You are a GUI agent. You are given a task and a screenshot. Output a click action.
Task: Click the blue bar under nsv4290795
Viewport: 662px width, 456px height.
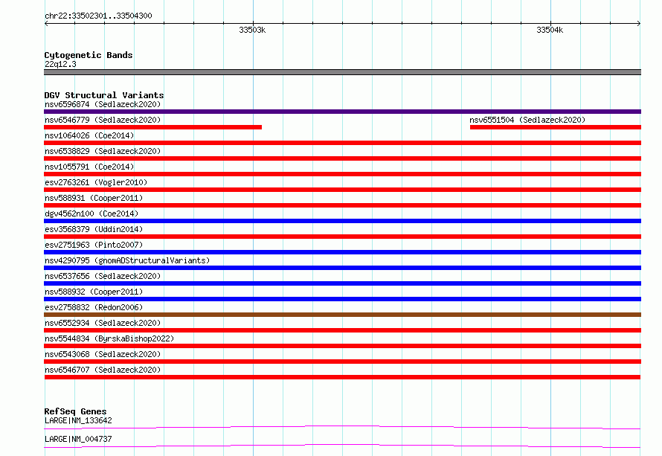point(342,268)
